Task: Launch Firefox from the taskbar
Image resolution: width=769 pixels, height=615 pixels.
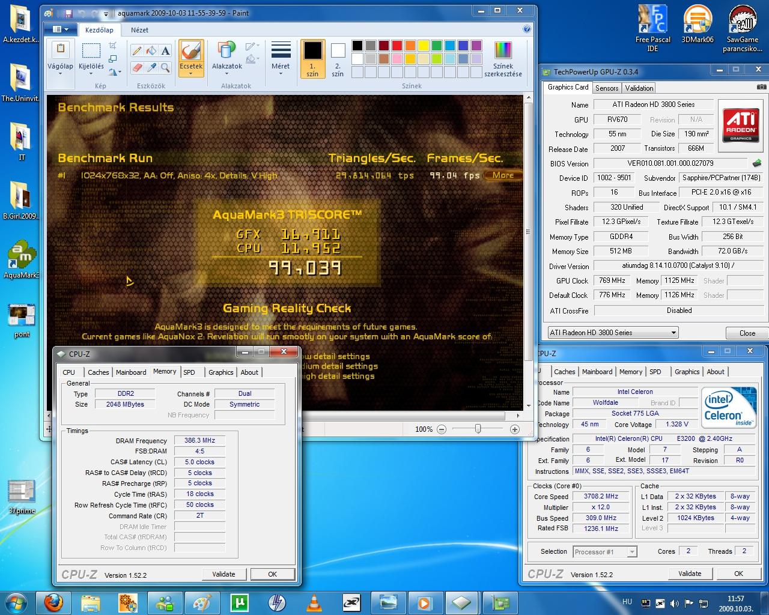Action: (54, 602)
